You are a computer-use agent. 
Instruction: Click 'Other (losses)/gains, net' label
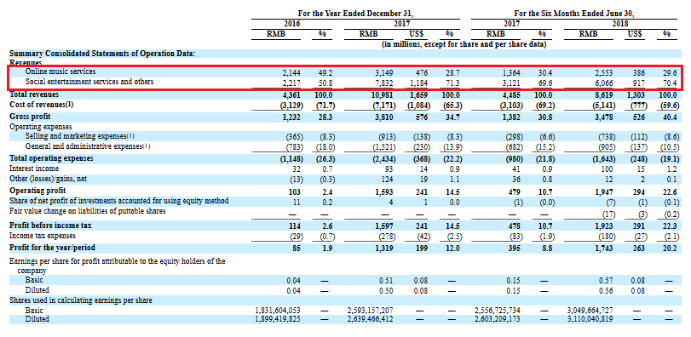click(x=47, y=179)
